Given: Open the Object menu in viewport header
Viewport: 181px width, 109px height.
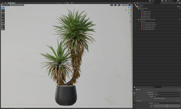Looking at the screenshot, I should pyautogui.click(x=22, y=5).
